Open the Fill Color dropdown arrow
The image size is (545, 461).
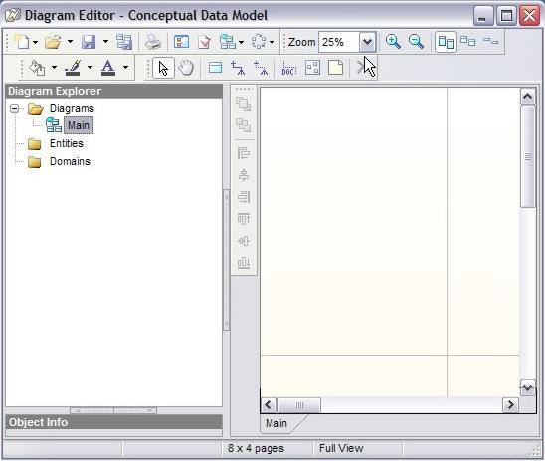point(54,67)
